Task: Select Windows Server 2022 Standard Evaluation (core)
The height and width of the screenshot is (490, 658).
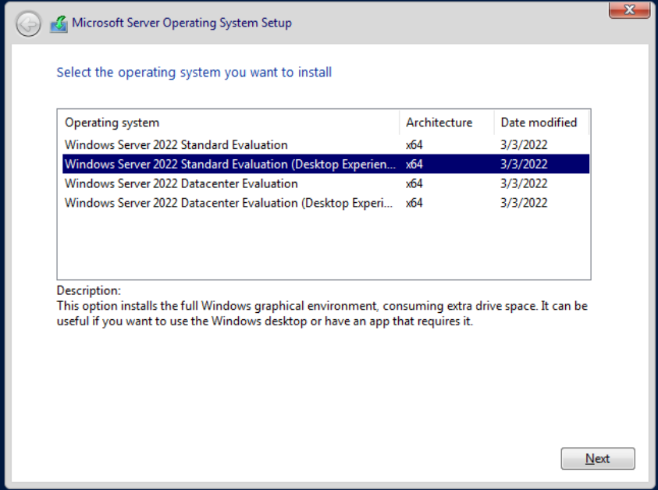Action: point(176,144)
